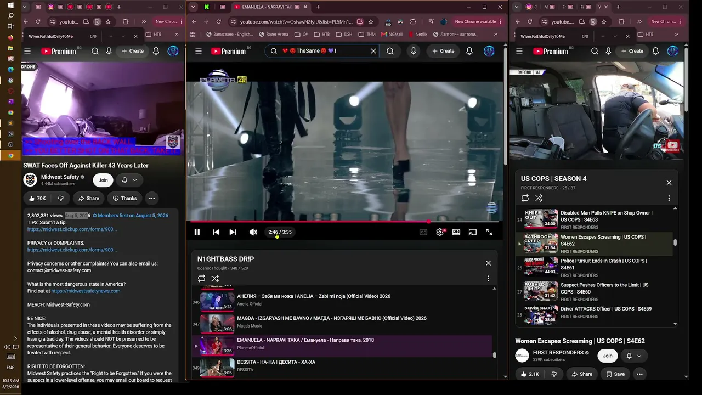Toggle shuffle for US COPS Season 4 playlist
This screenshot has width=702, height=395.
click(x=539, y=198)
